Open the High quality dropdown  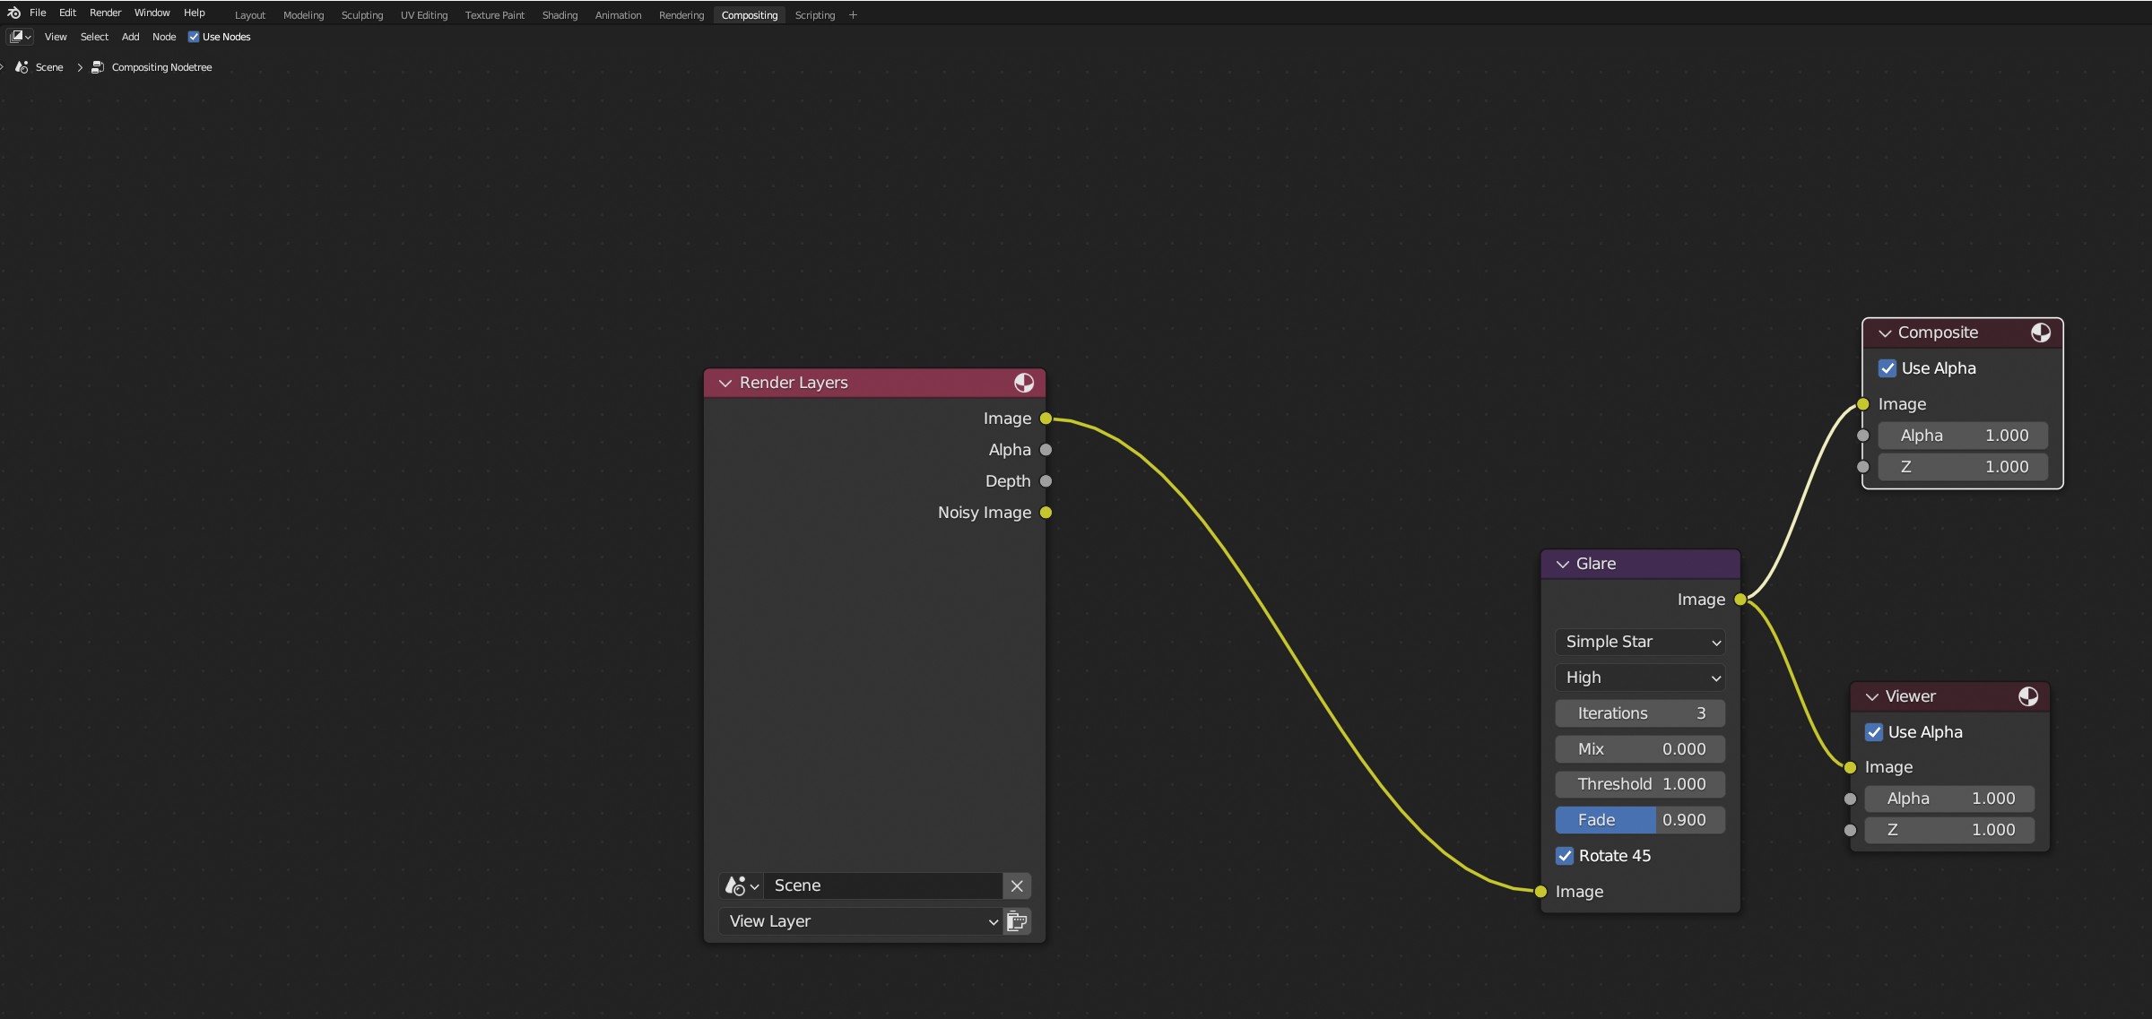click(x=1640, y=678)
